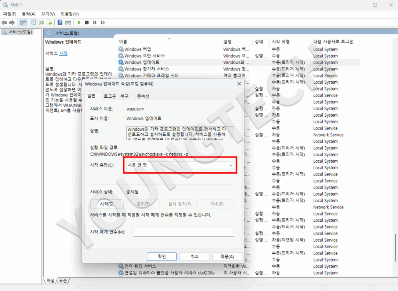Image resolution: width=398 pixels, height=291 pixels.
Task: Select the Windows 카메라 프레임 서버 row
Action: (x=239, y=75)
